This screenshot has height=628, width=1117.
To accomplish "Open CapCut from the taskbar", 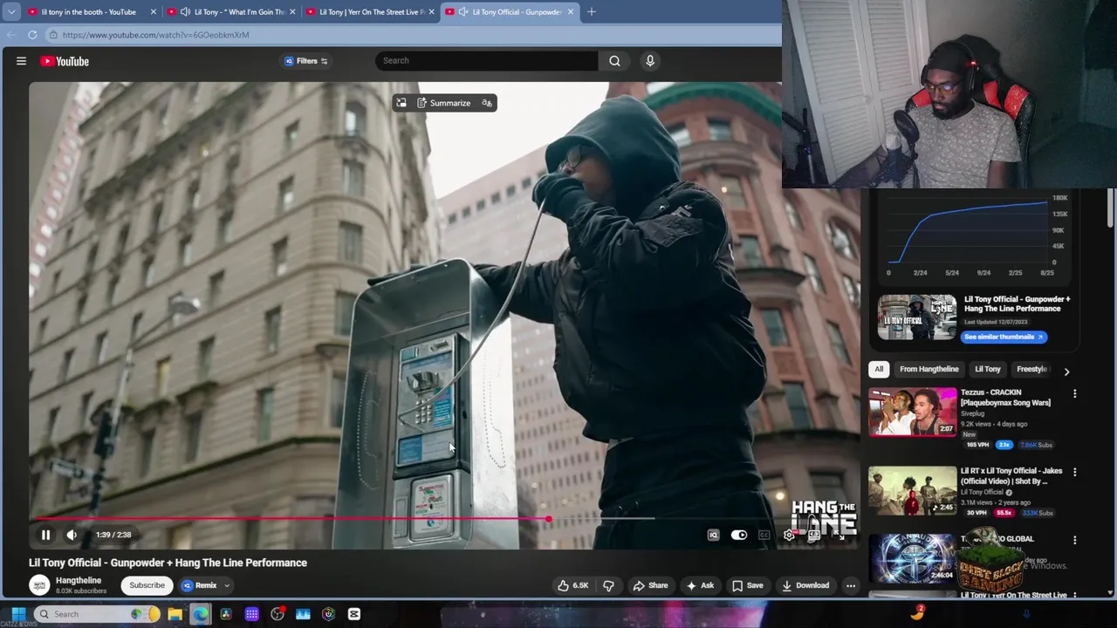I will click(353, 614).
